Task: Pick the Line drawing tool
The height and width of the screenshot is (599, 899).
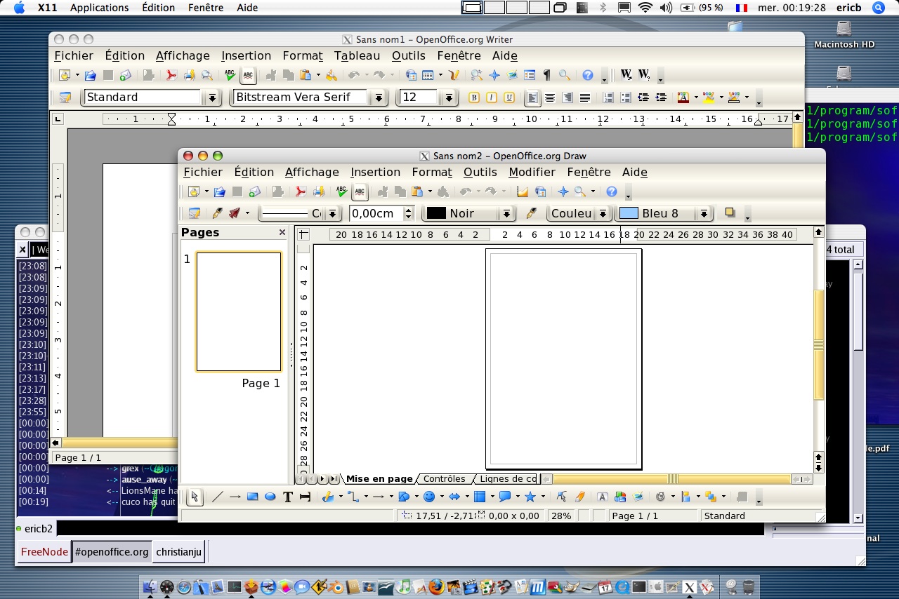Action: (218, 497)
